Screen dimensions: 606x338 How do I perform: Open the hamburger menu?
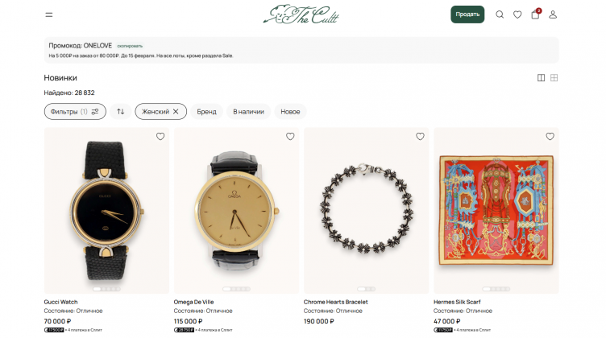(x=49, y=14)
